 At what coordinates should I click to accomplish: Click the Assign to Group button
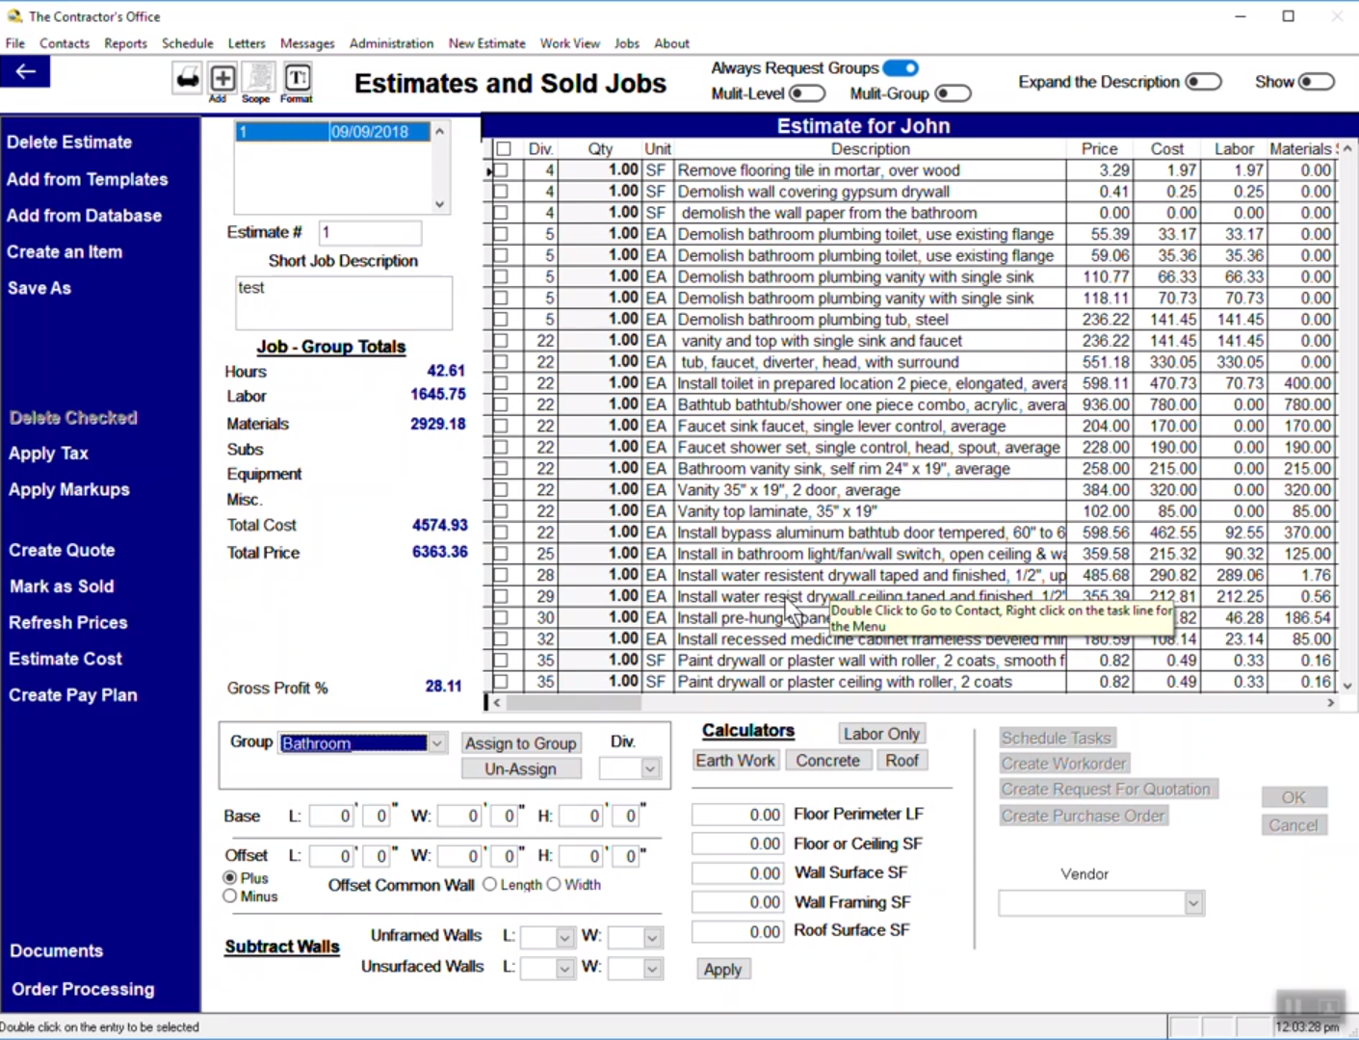(x=520, y=743)
